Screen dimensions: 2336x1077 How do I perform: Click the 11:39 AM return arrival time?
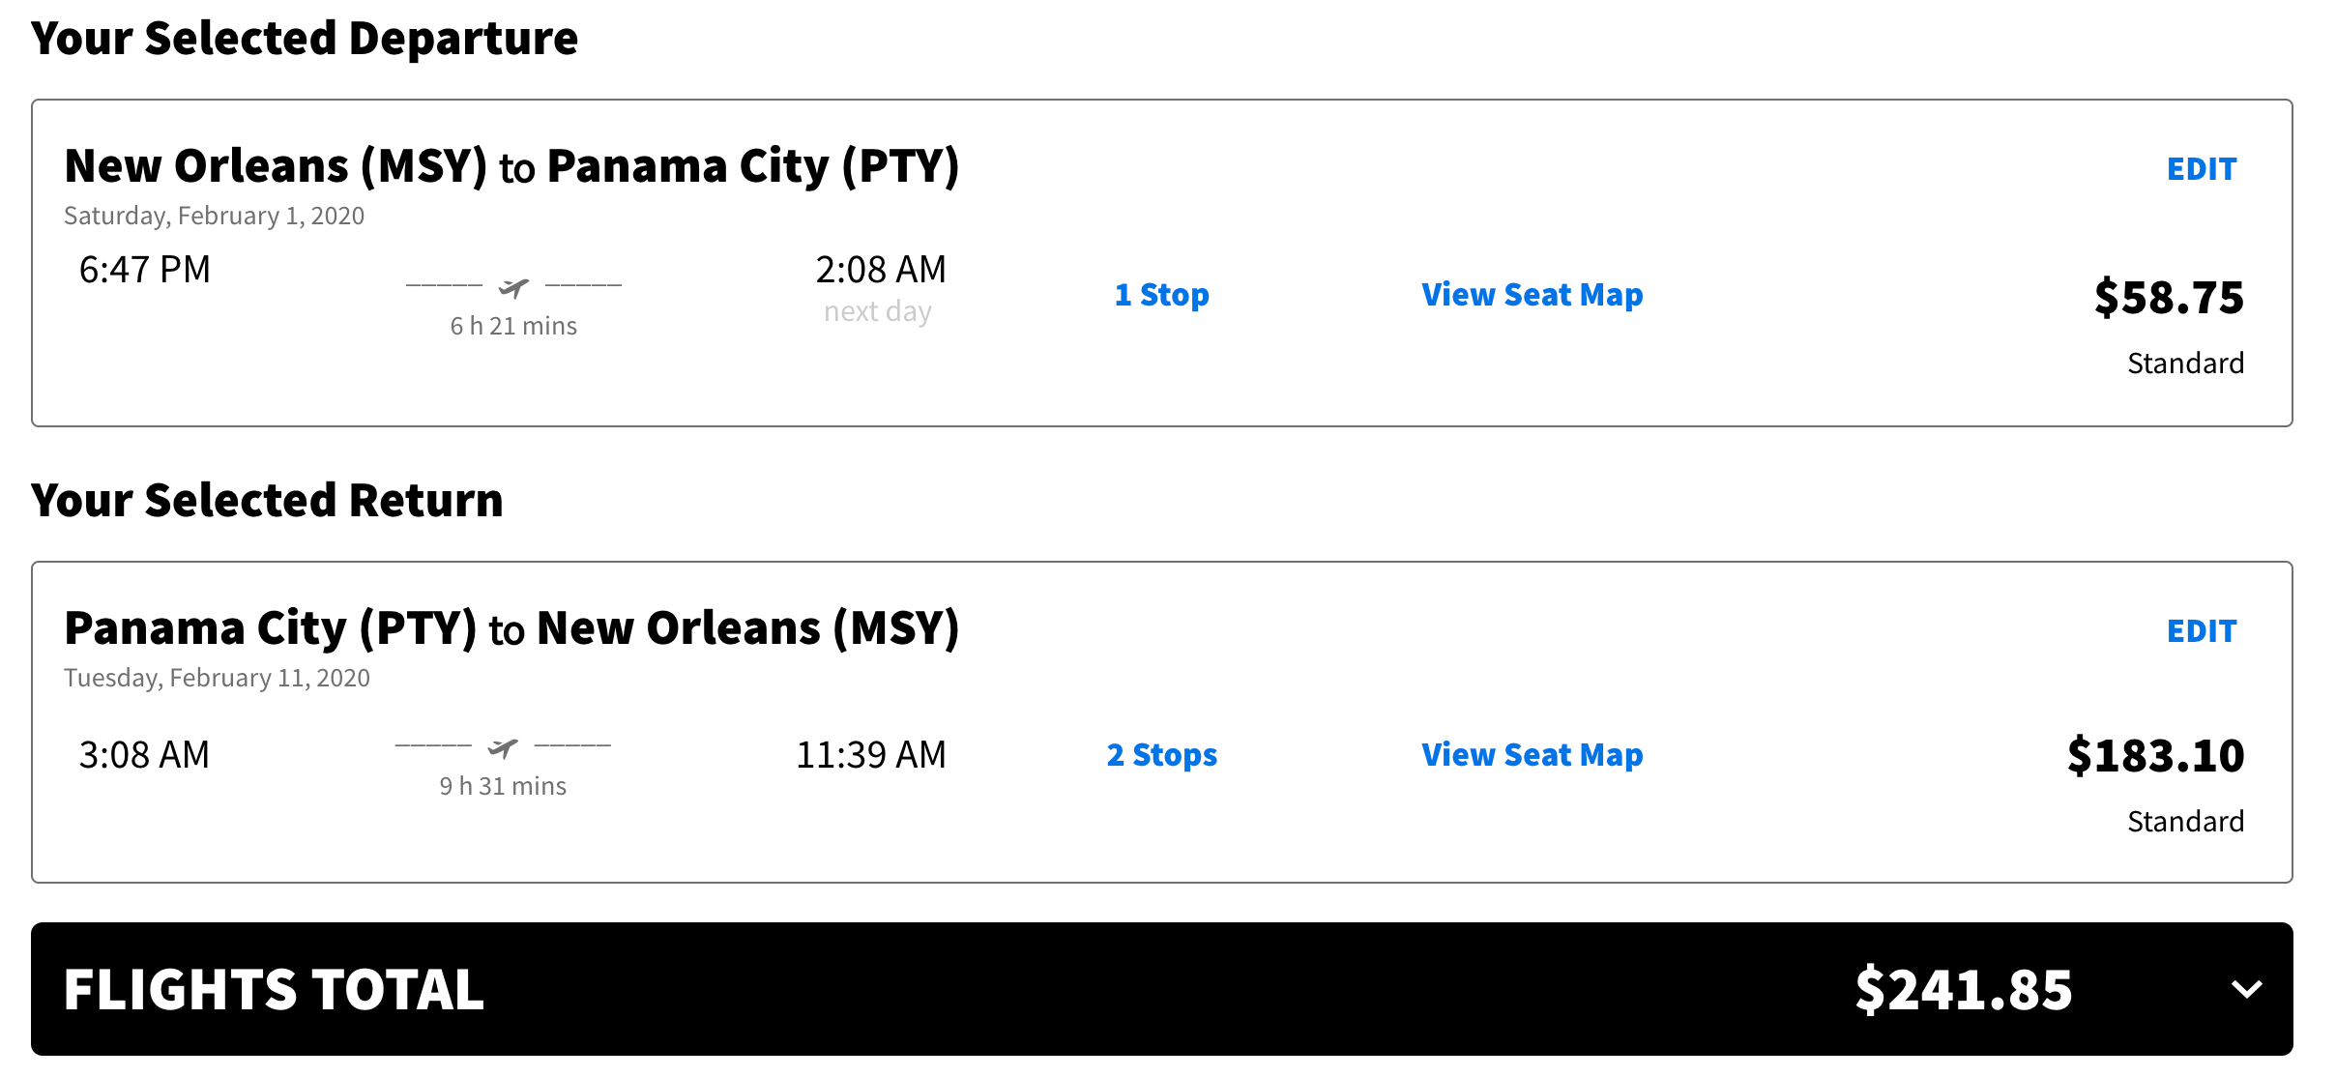pos(870,755)
